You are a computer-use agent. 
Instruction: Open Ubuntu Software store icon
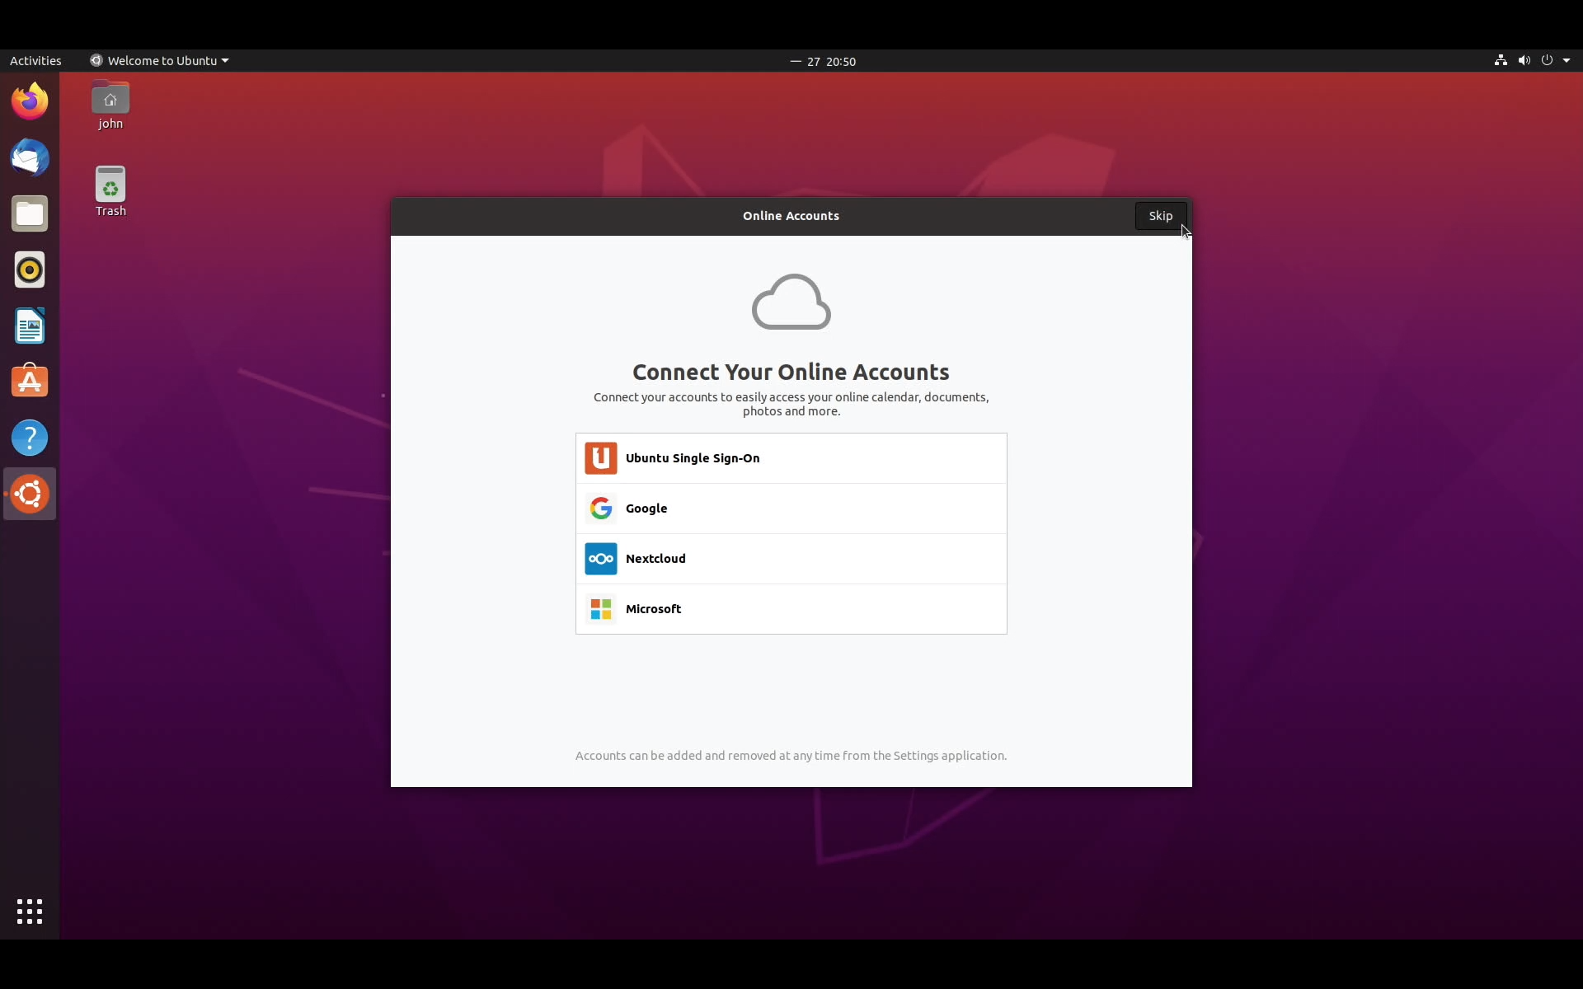point(30,382)
